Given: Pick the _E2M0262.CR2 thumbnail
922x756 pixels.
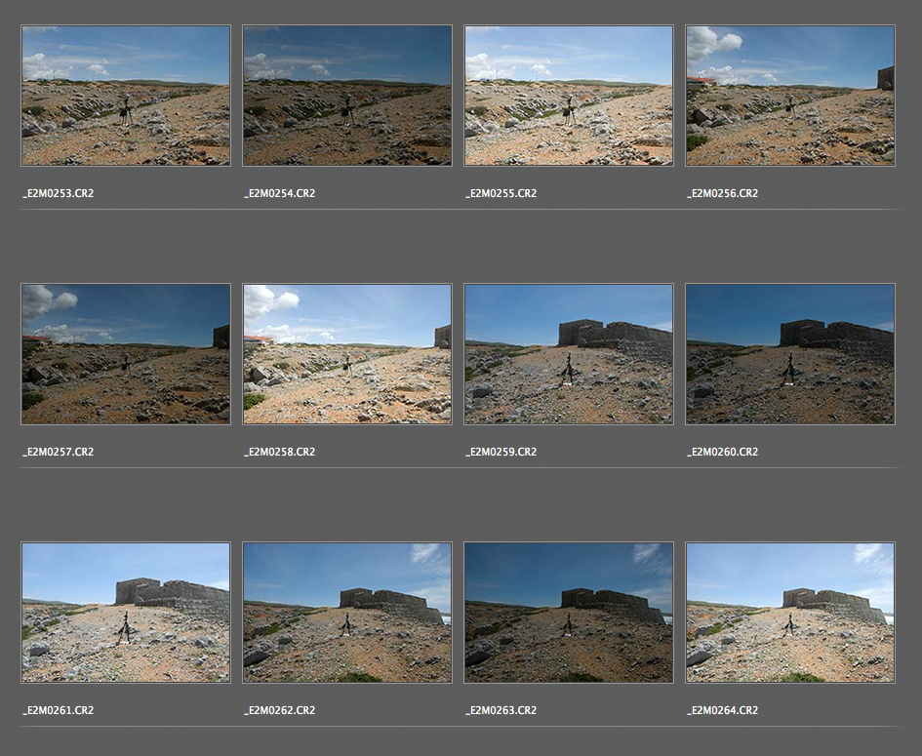Looking at the screenshot, I should [347, 613].
